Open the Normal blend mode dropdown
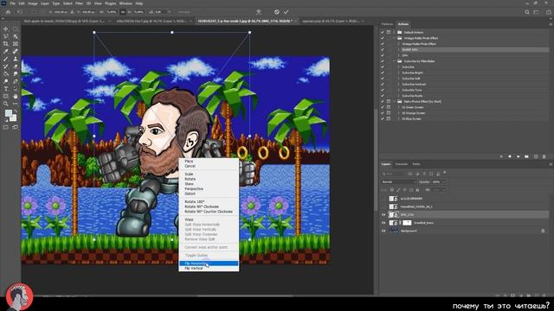The image size is (554, 311). click(x=398, y=182)
